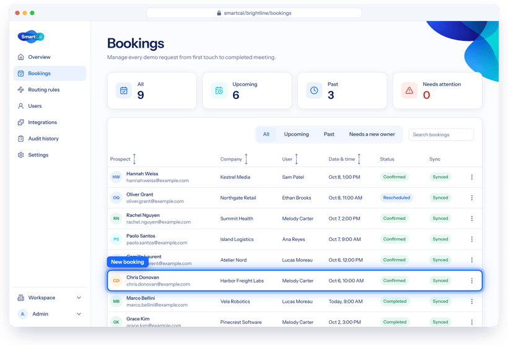Open row menu for Chris Donovan

coord(471,281)
